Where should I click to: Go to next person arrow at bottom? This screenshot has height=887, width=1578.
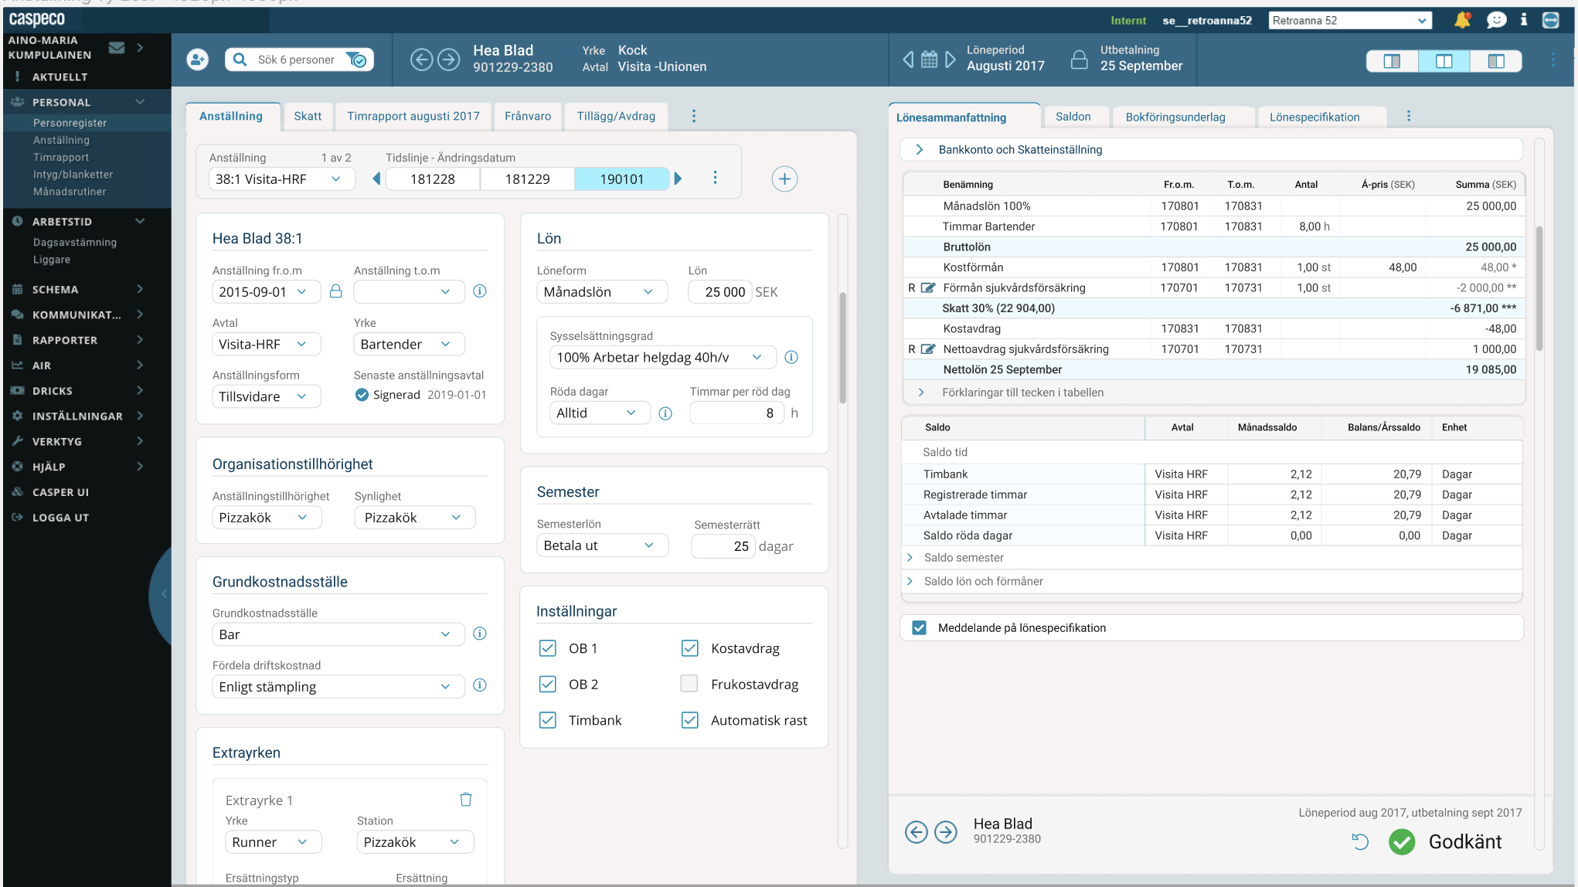coord(945,832)
